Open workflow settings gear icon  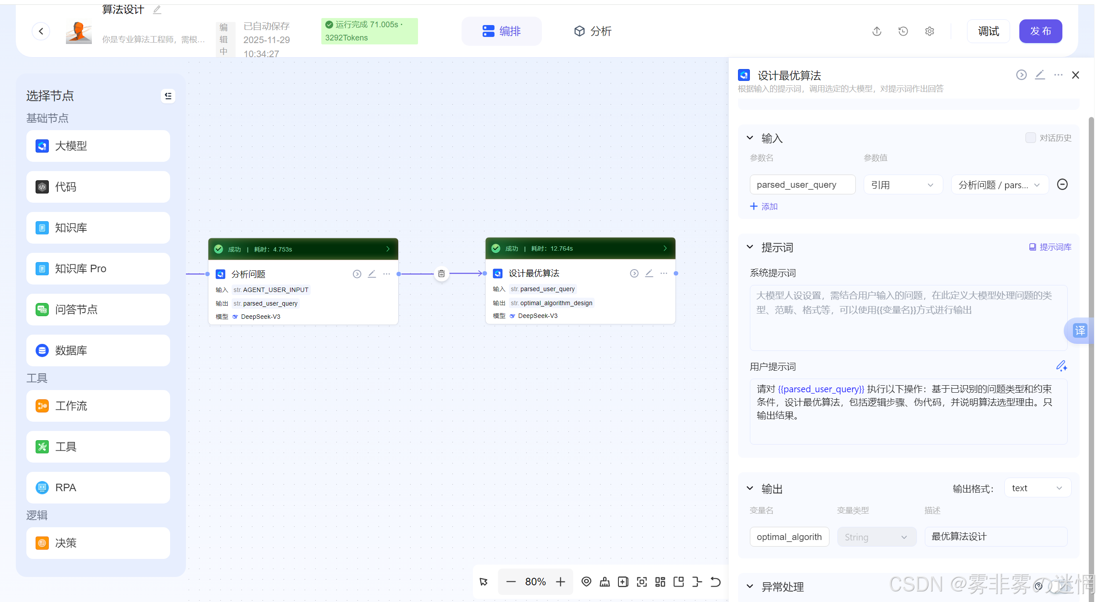929,31
